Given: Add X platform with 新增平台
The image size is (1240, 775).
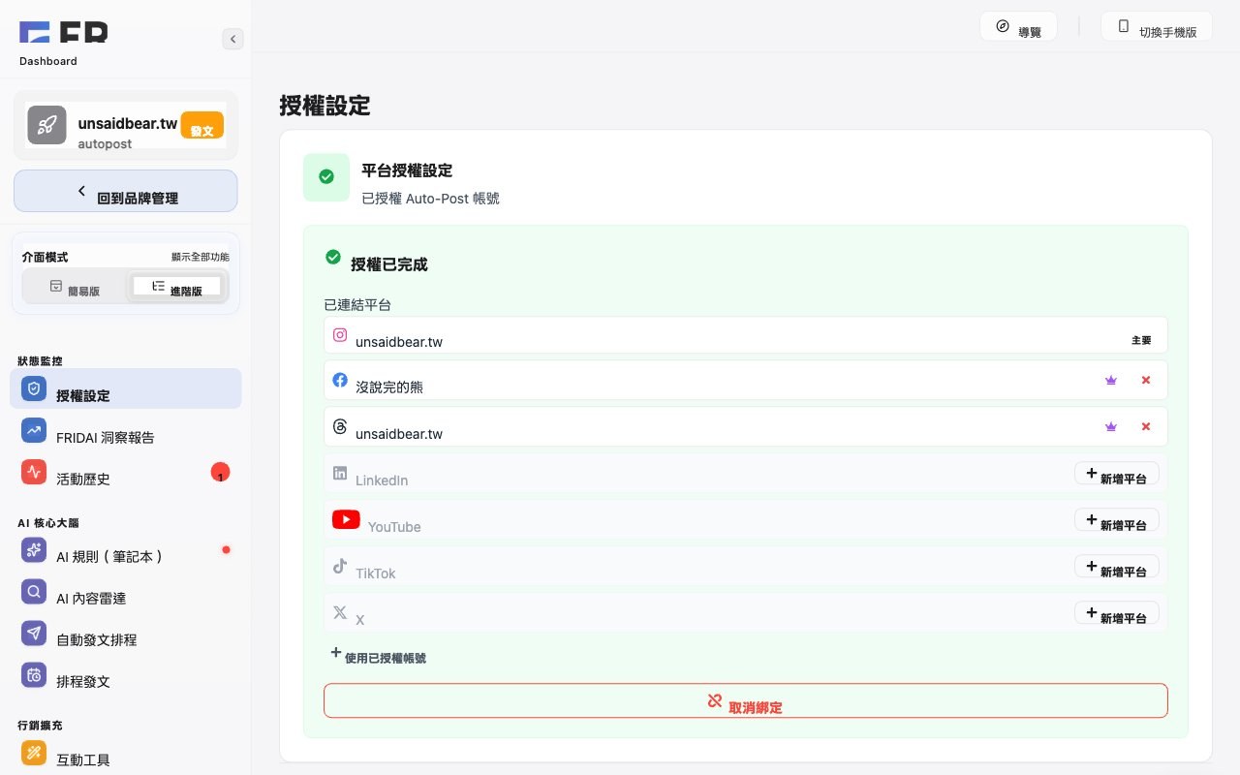Looking at the screenshot, I should click(1117, 613).
